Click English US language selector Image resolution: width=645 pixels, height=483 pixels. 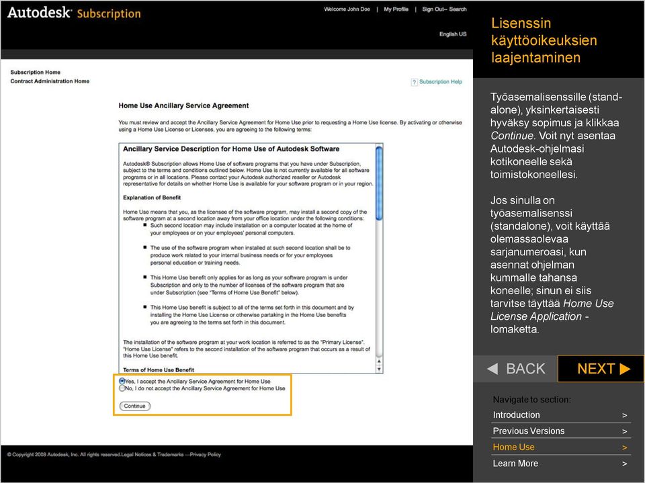(x=453, y=34)
